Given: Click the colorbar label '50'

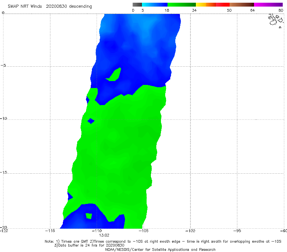Looking at the screenshot, I should coord(229,10).
